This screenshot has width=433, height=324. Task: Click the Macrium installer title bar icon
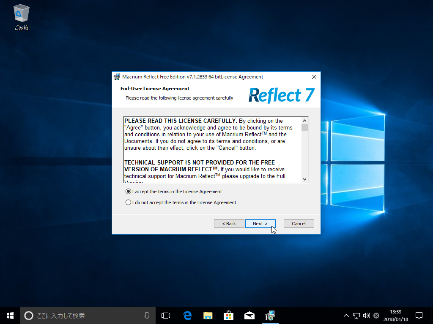click(117, 77)
